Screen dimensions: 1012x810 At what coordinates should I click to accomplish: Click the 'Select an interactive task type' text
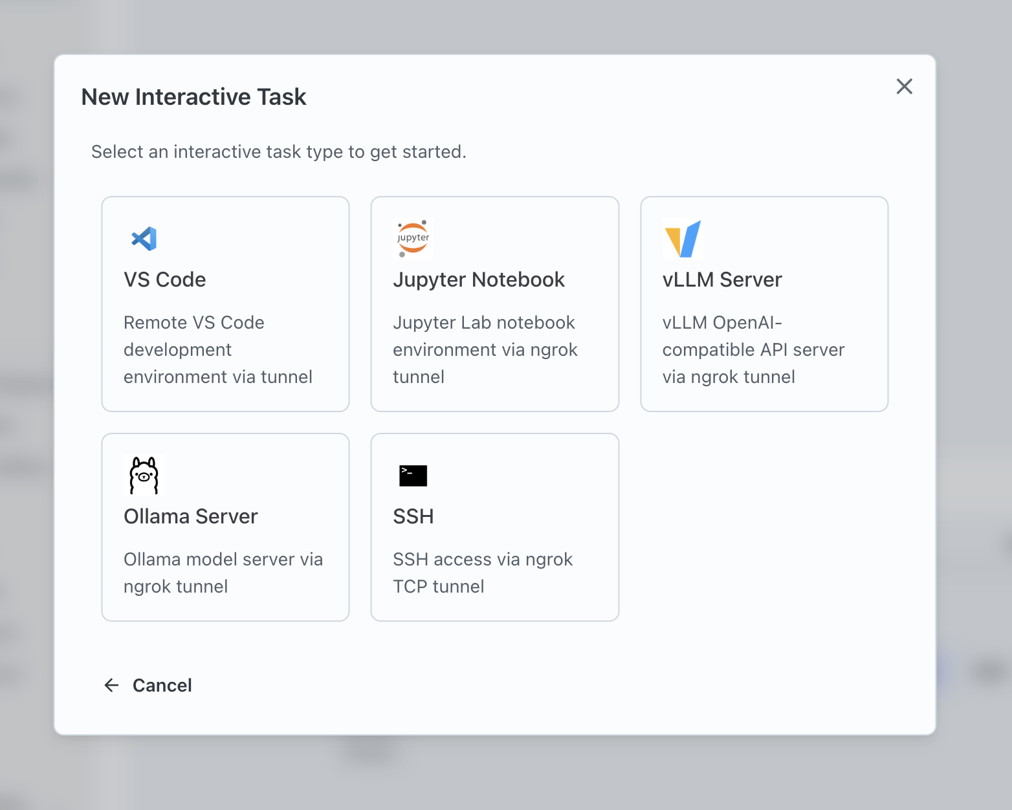click(x=278, y=152)
